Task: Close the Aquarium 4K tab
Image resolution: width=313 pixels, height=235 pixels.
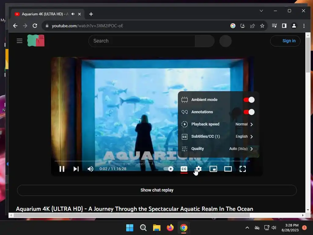Action: point(79,14)
